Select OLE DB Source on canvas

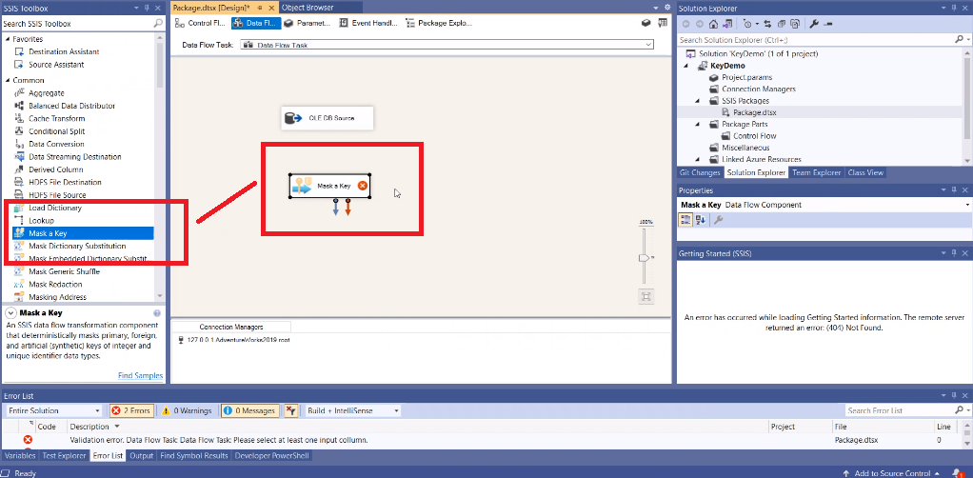327,118
